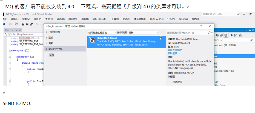The width and height of the screenshot is (255, 113).
Task: Click the Undo toolbar icon
Action: click(37, 24)
